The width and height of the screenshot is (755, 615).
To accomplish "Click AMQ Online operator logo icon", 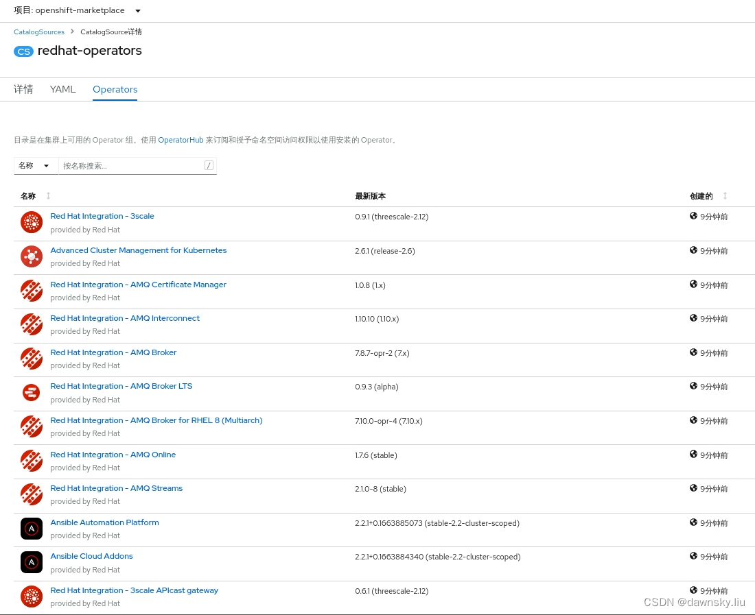I will click(32, 461).
